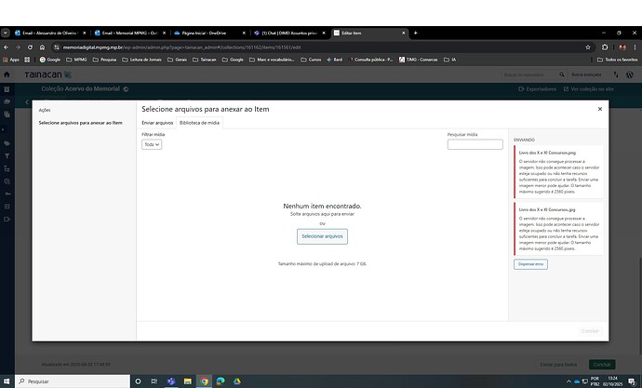Click the 'Nenhum item encontrado.' message
642x388 pixels.
click(x=322, y=206)
